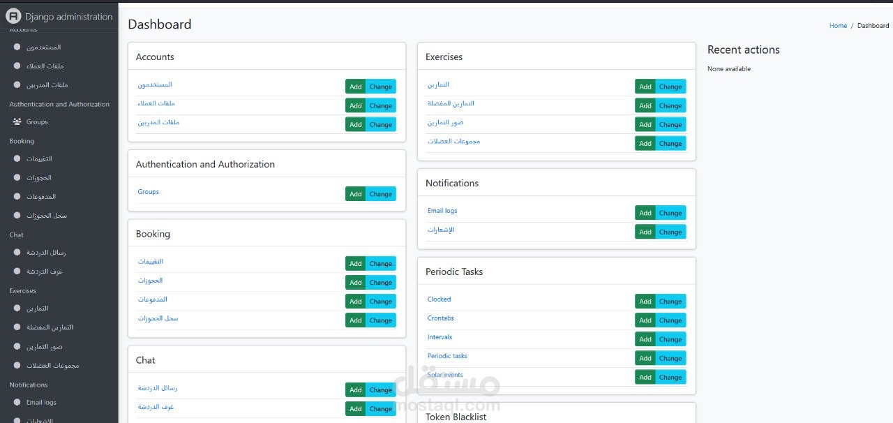This screenshot has height=423, width=893.
Task: Click Add for ملفات المدربين in Accounts
Action: coord(356,124)
